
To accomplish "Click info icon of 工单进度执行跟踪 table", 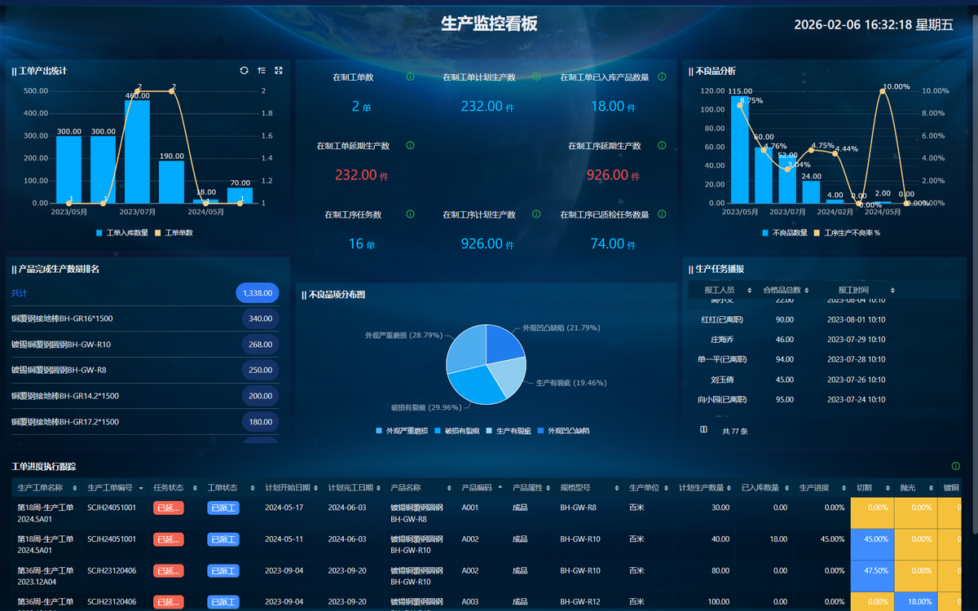I will point(955,466).
